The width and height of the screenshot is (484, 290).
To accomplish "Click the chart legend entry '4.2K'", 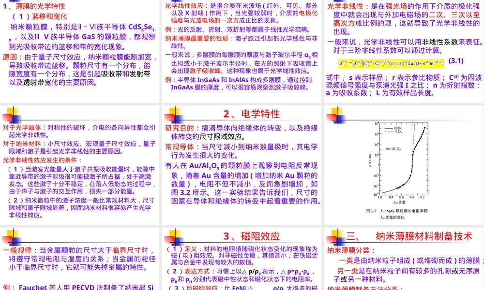I will 393,131.
